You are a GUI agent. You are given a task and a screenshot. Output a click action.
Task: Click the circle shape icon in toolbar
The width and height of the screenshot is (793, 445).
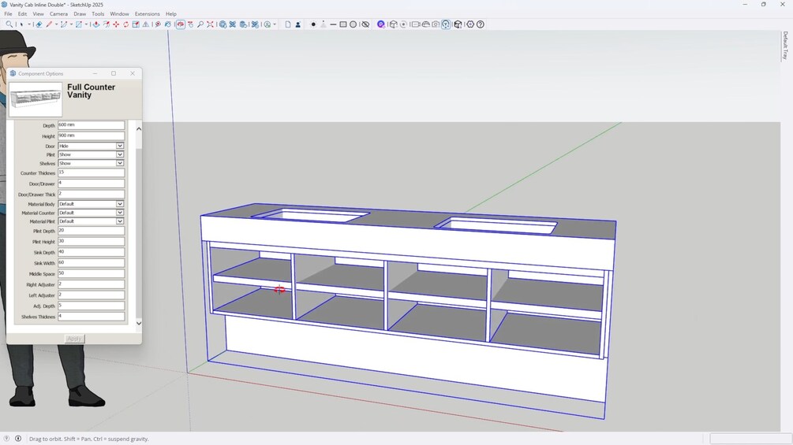click(353, 24)
